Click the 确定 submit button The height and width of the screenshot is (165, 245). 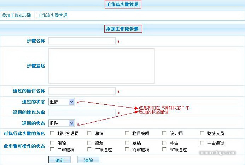point(59,160)
